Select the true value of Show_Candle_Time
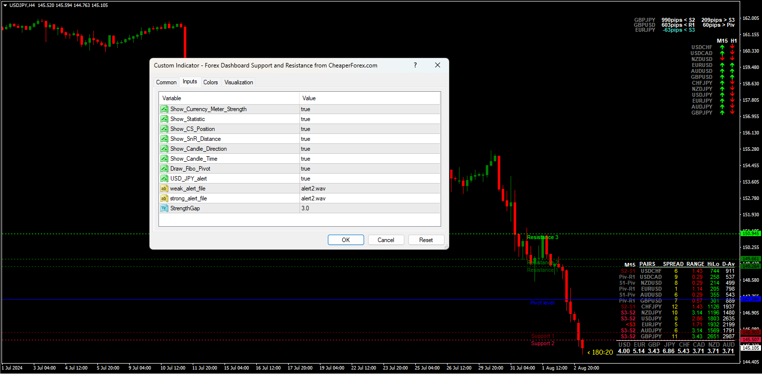Screen dimensions: 762x374 click(370, 159)
